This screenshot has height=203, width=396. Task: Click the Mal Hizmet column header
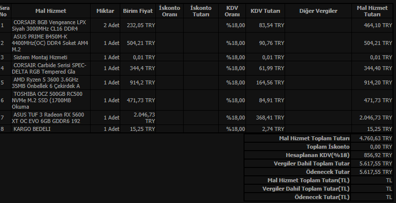point(47,10)
